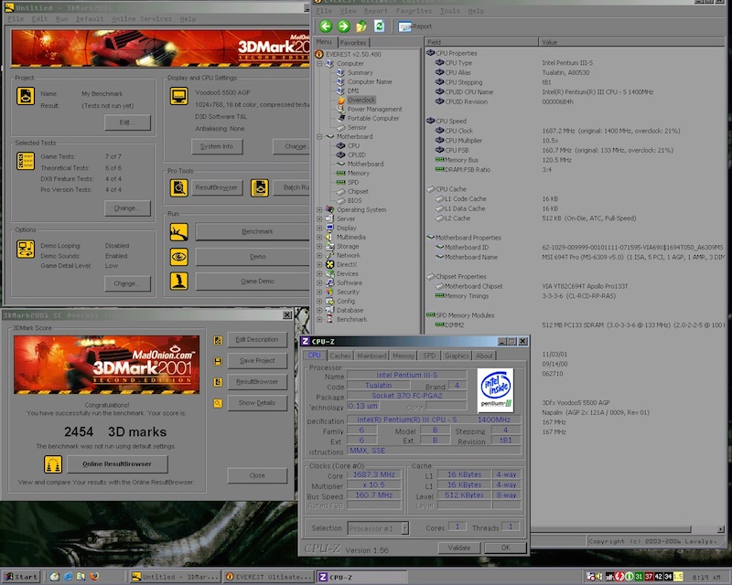This screenshot has height=585, width=732.
Task: Click the Show Details button
Action: [x=257, y=403]
